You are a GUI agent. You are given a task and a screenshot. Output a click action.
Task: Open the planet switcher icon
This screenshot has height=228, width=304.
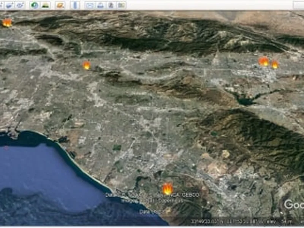[x=60, y=5]
